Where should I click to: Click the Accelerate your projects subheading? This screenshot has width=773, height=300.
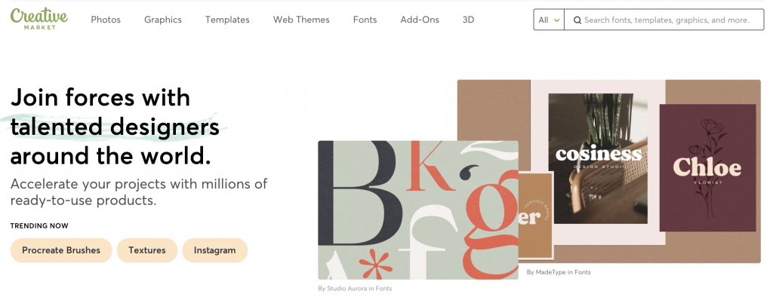point(139,192)
